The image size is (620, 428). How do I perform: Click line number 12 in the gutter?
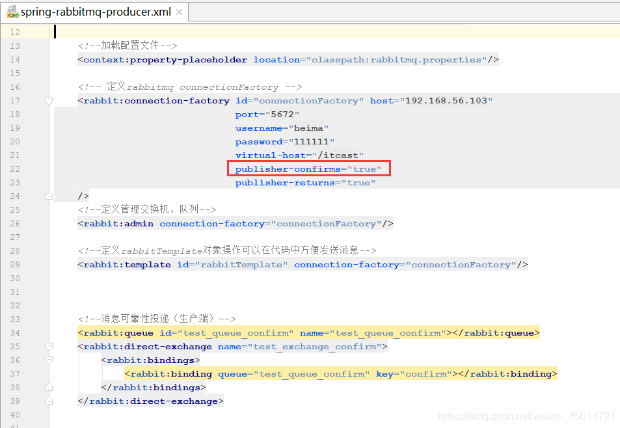(x=15, y=32)
